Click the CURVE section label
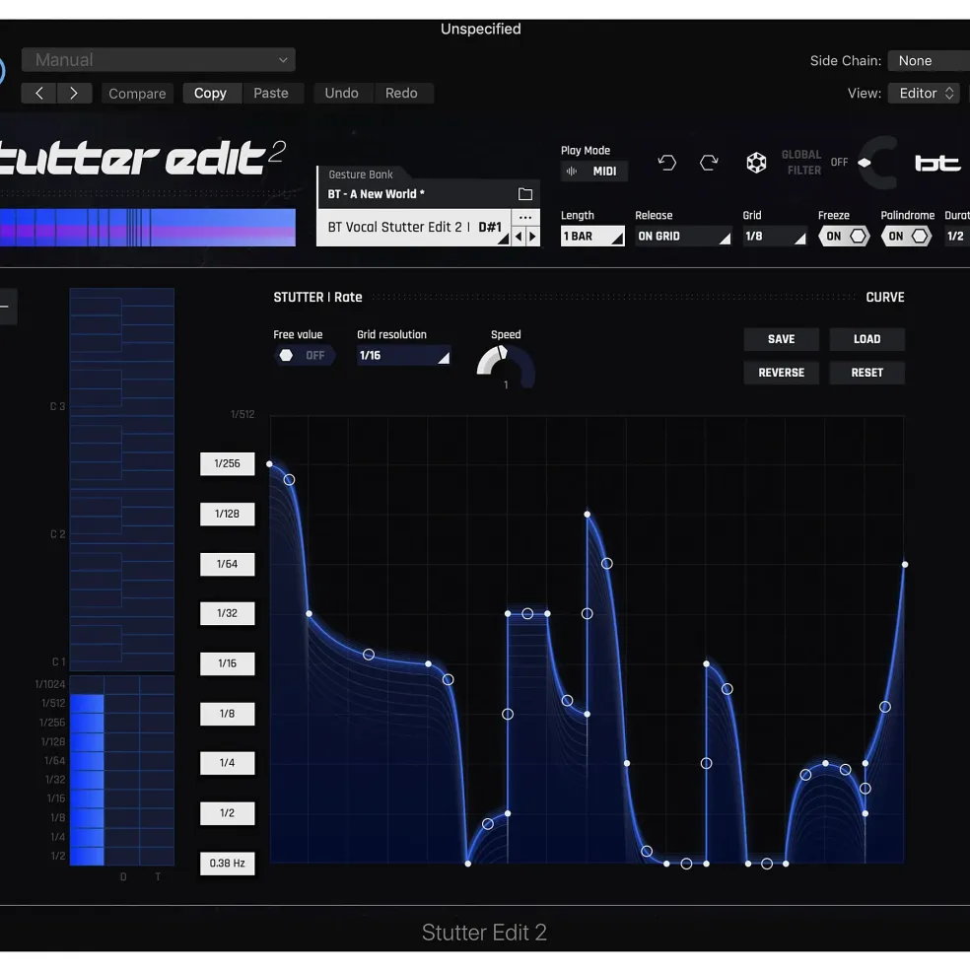Viewport: 970px width, 971px height. 885,298
